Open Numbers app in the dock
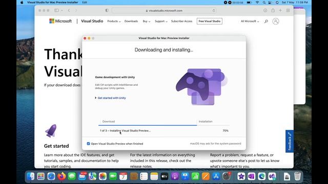 point(195,176)
